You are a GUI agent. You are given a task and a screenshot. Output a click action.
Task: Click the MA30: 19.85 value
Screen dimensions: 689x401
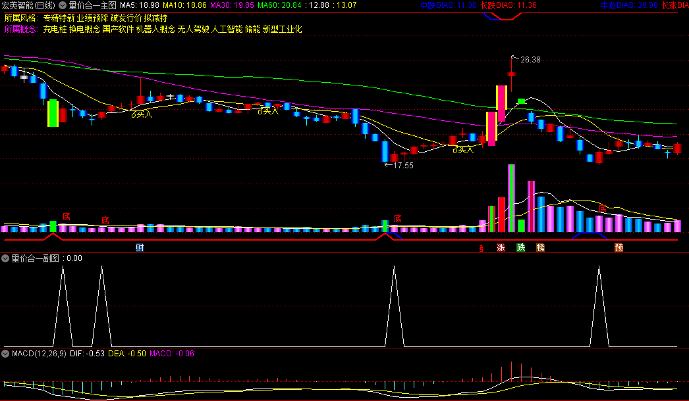coord(232,5)
